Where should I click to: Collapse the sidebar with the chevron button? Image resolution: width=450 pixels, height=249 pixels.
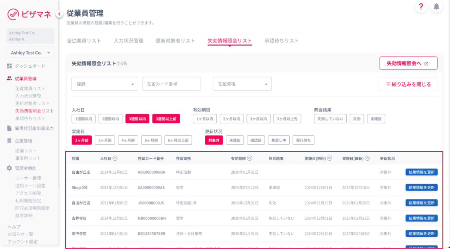59,14
